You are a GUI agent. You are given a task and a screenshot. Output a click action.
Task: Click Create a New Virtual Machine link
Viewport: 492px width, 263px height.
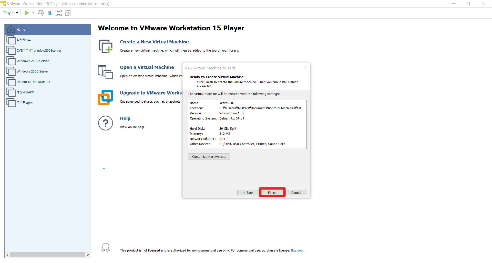pos(154,42)
